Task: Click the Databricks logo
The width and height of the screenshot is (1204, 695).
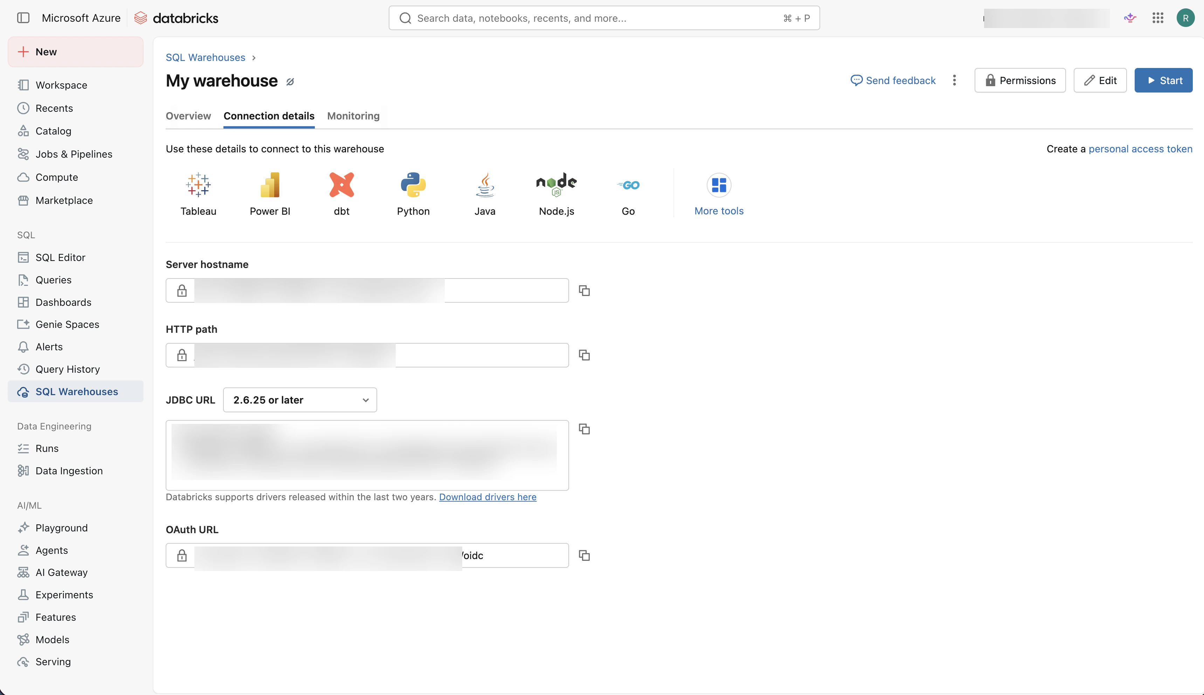Action: point(176,18)
